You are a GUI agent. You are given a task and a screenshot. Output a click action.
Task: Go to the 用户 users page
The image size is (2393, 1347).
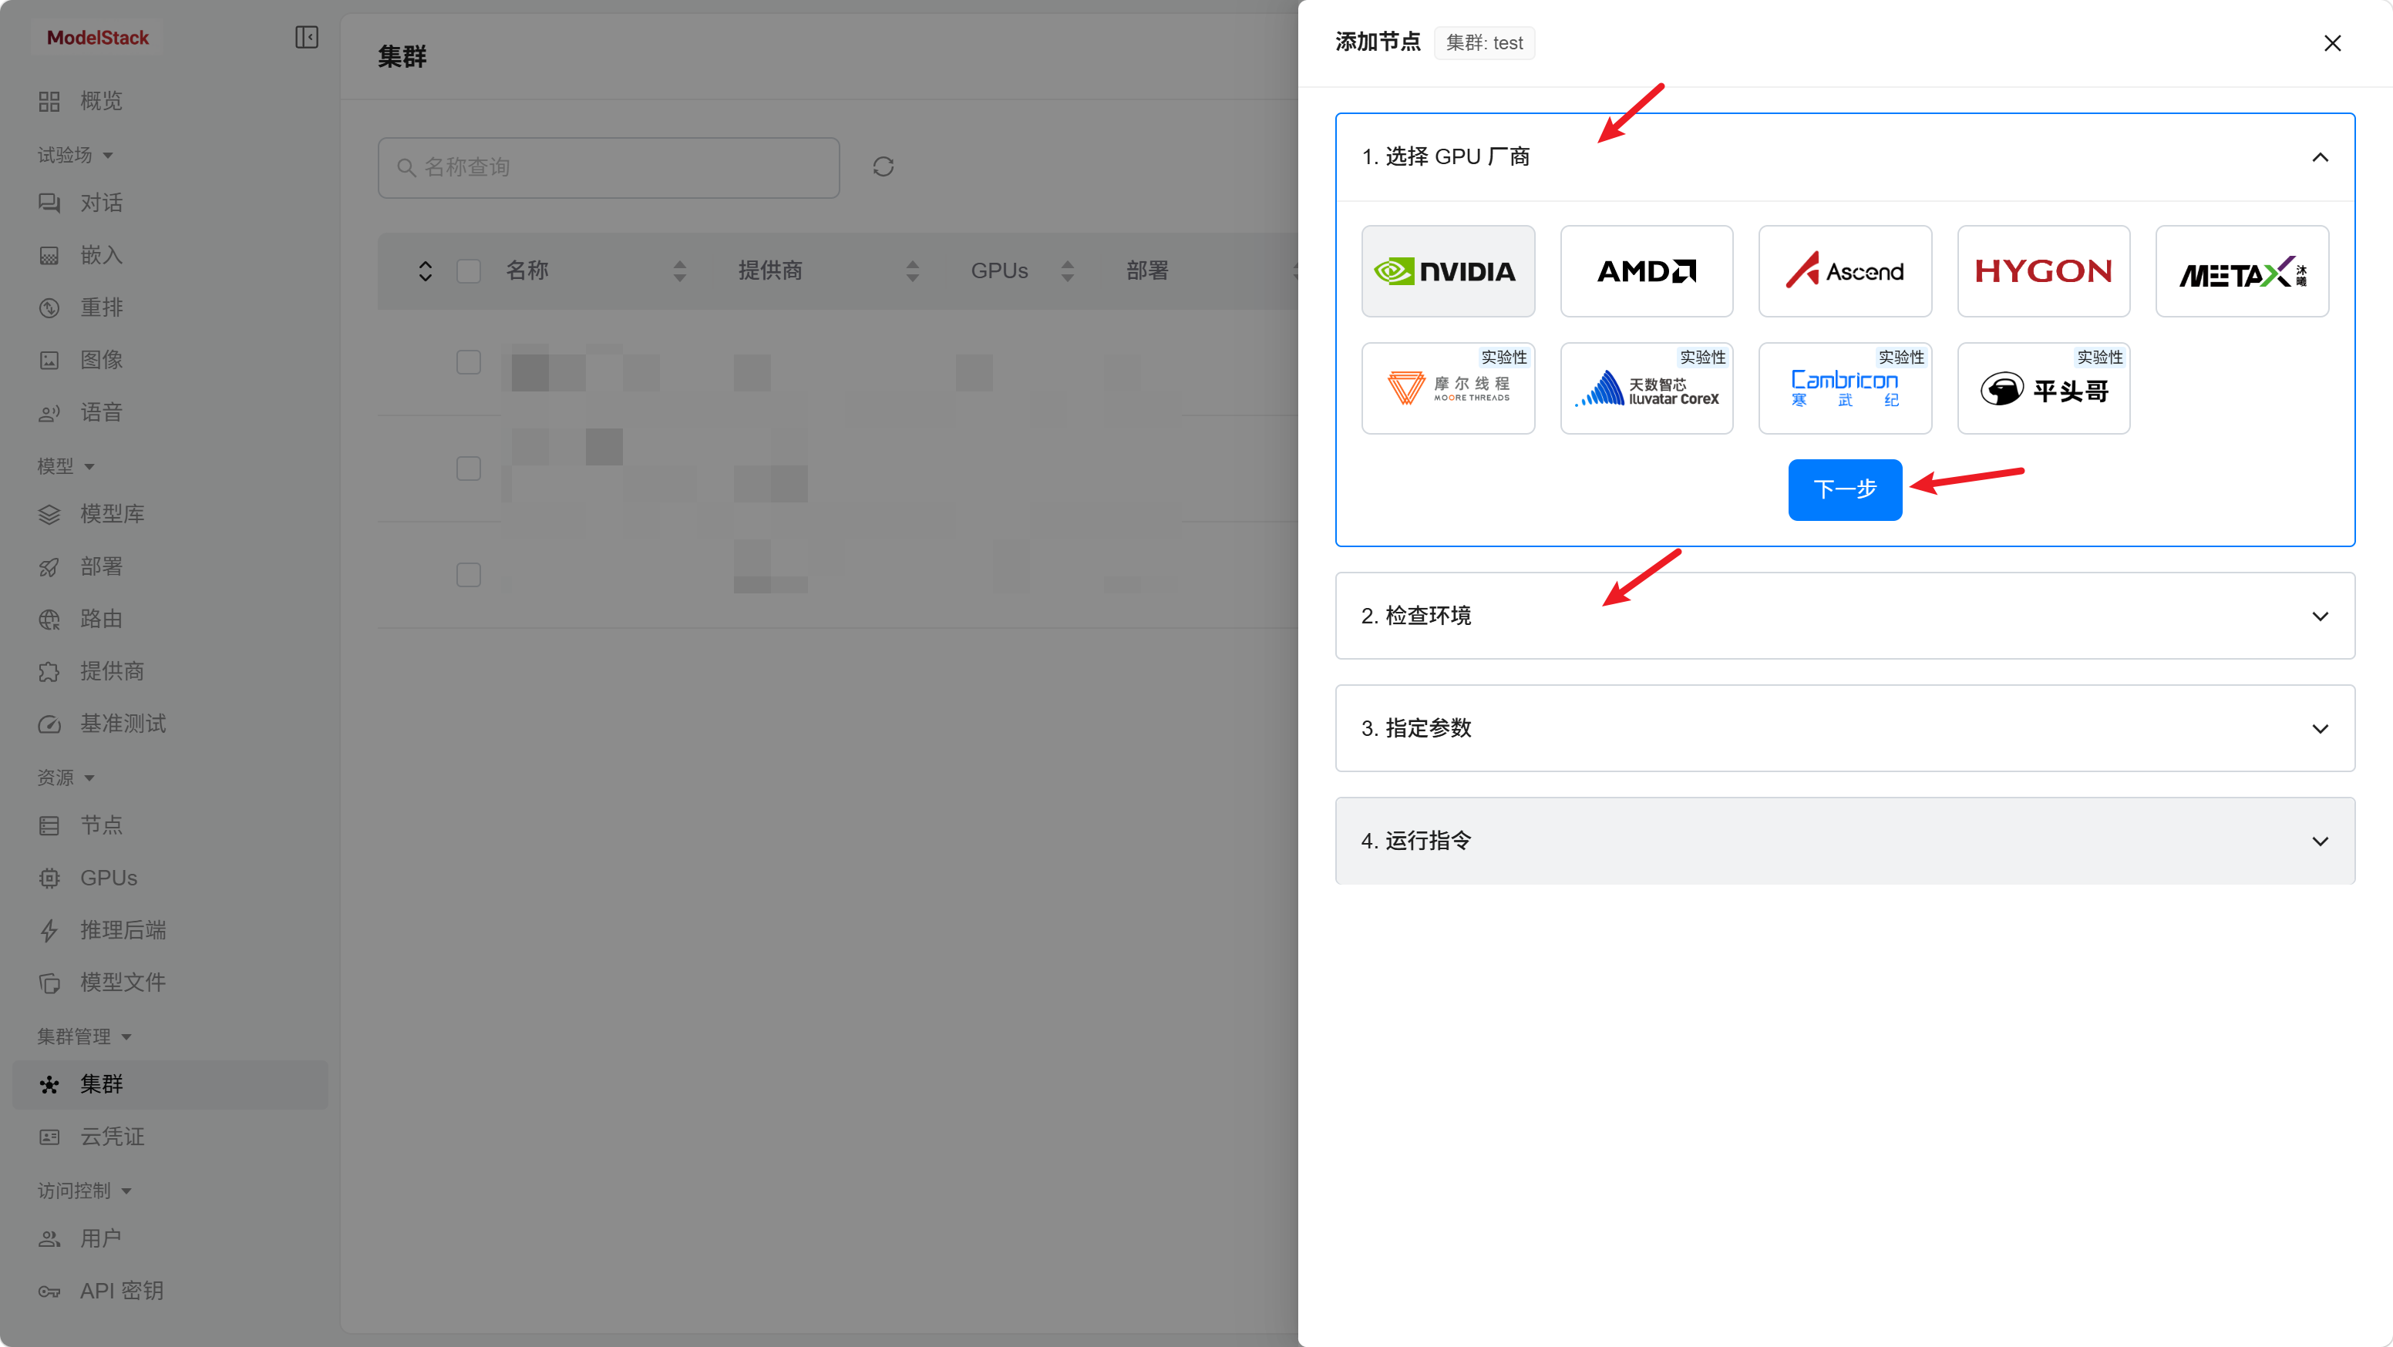click(x=169, y=1238)
